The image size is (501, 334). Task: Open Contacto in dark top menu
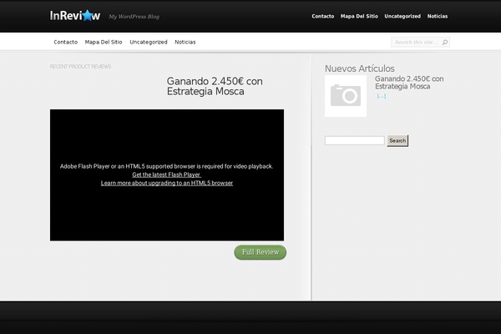point(322,17)
